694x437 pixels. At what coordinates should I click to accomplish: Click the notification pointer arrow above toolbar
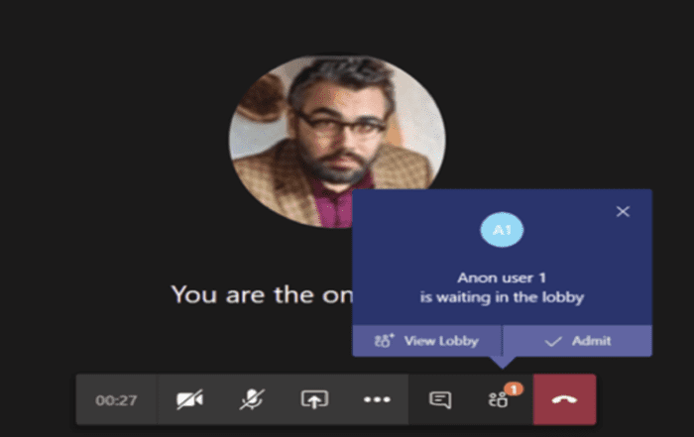(x=503, y=362)
